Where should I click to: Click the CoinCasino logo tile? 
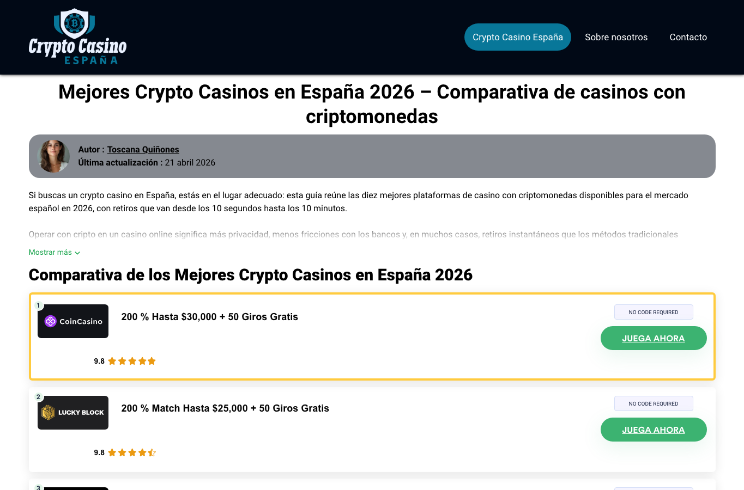(x=73, y=321)
